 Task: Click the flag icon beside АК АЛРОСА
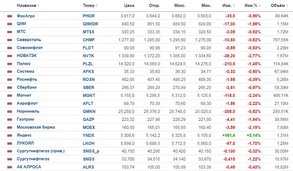(10, 167)
